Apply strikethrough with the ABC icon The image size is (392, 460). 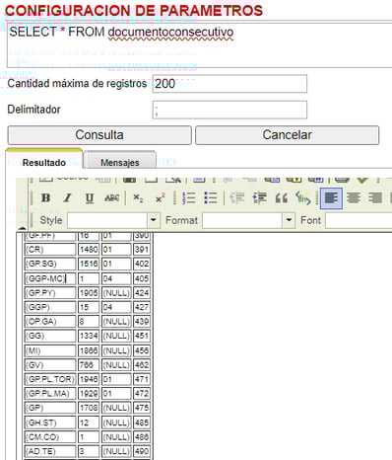[111, 198]
